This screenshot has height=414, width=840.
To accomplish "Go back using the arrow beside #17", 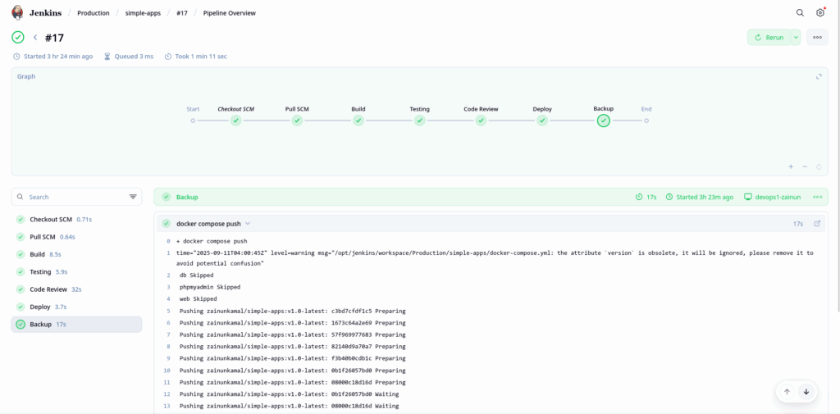I will tap(35, 38).
